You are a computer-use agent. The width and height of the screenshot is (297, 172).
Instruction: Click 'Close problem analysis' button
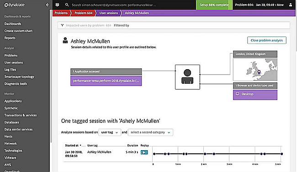click(x=267, y=40)
